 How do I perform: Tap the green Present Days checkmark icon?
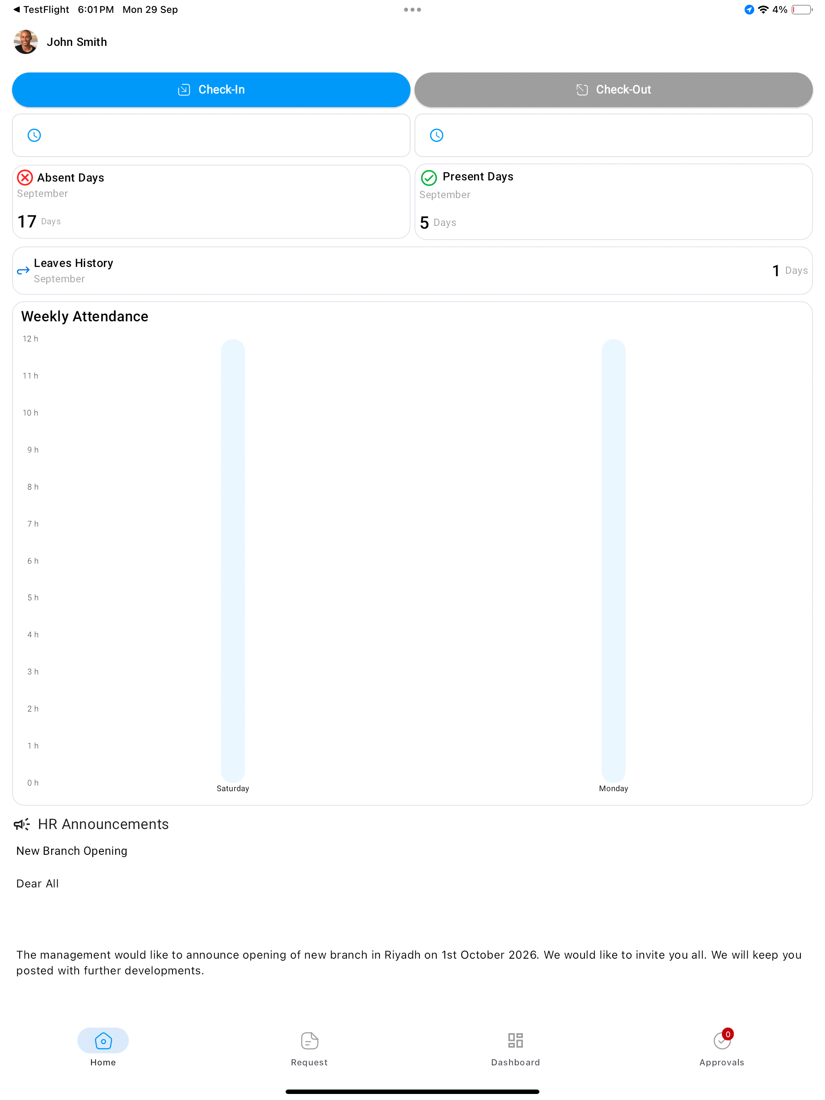click(x=429, y=178)
